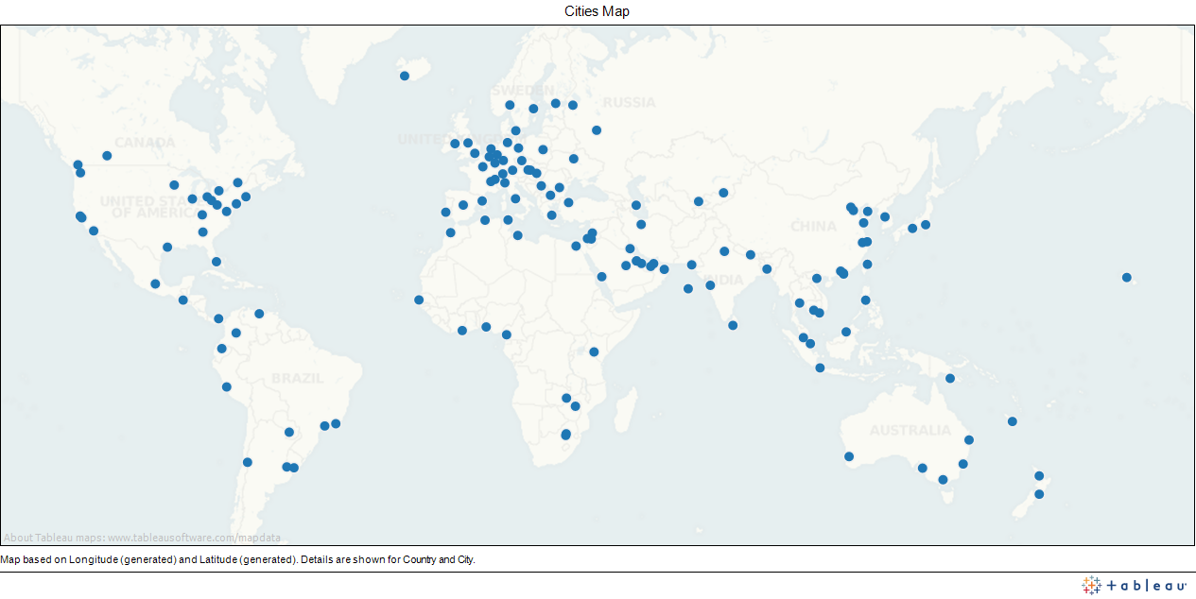Select the dot on Peru's coast
This screenshot has height=599, width=1196.
(x=226, y=386)
